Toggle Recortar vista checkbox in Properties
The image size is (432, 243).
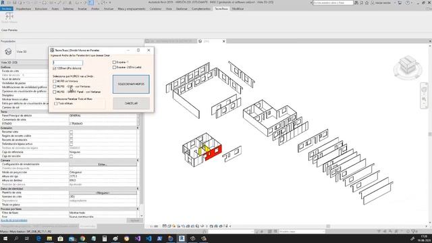tap(71, 132)
